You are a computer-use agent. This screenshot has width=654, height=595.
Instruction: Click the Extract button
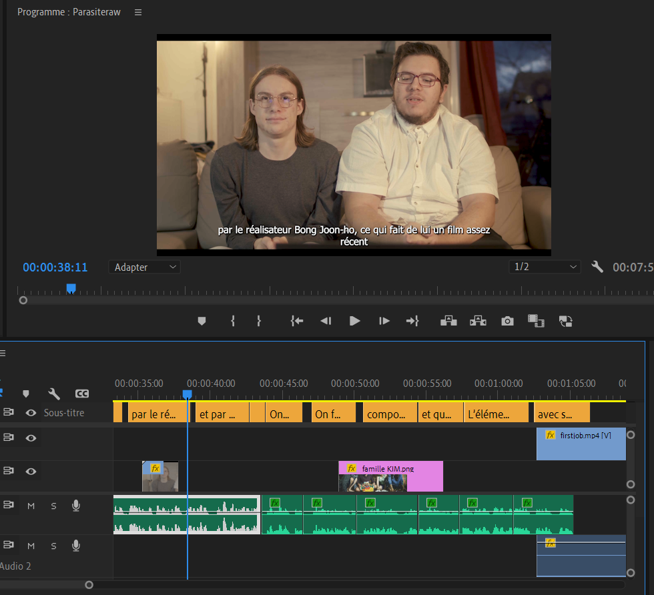478,321
